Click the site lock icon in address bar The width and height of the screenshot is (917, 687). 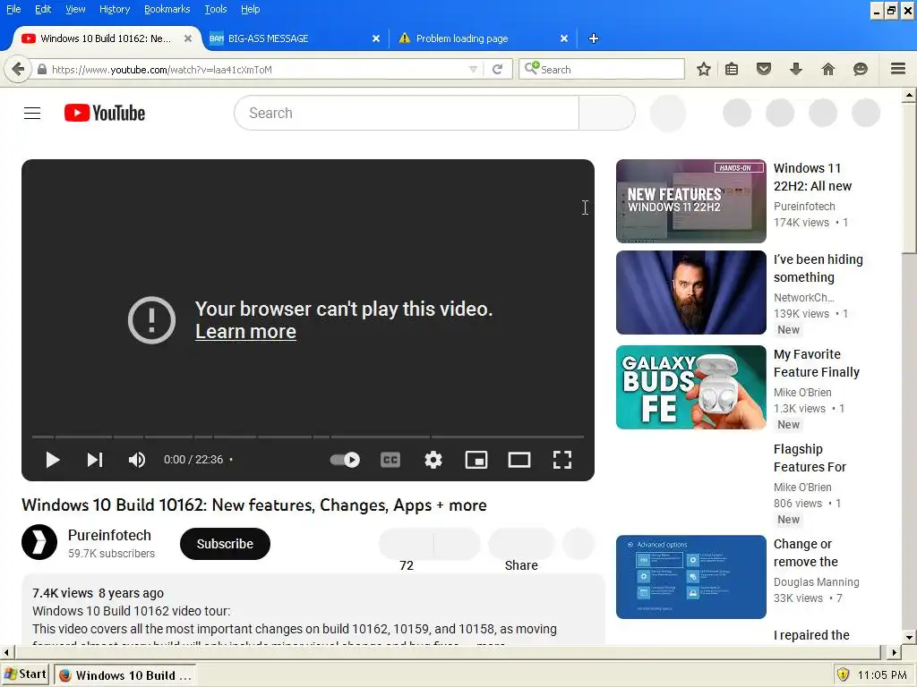tap(41, 70)
